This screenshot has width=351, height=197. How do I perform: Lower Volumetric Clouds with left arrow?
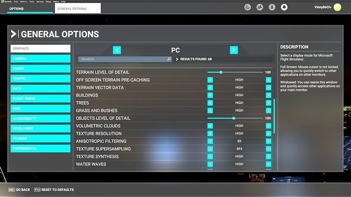coord(210,126)
